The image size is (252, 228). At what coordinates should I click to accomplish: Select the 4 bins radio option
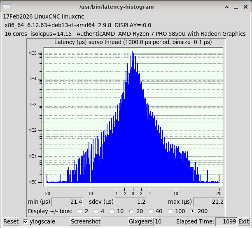(x=96, y=212)
